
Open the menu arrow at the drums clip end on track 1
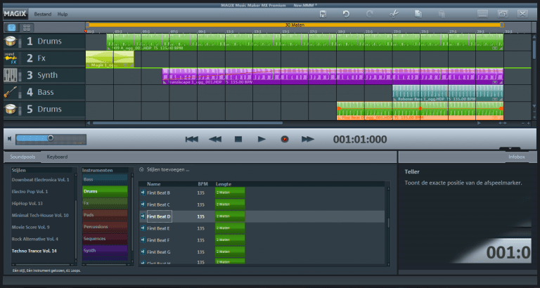[x=495, y=48]
